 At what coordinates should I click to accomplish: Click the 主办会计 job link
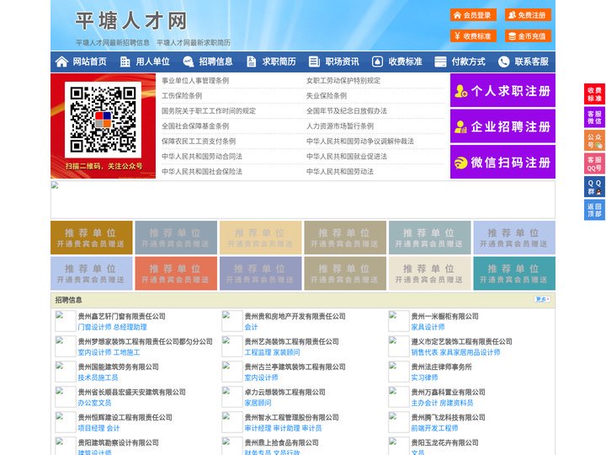pos(424,403)
